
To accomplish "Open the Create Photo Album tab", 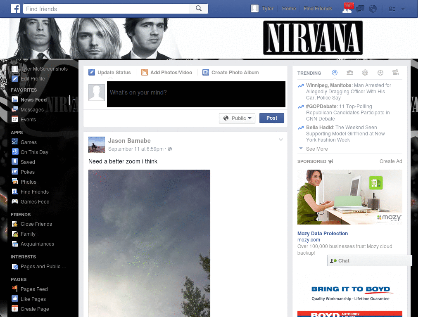I will point(231,72).
